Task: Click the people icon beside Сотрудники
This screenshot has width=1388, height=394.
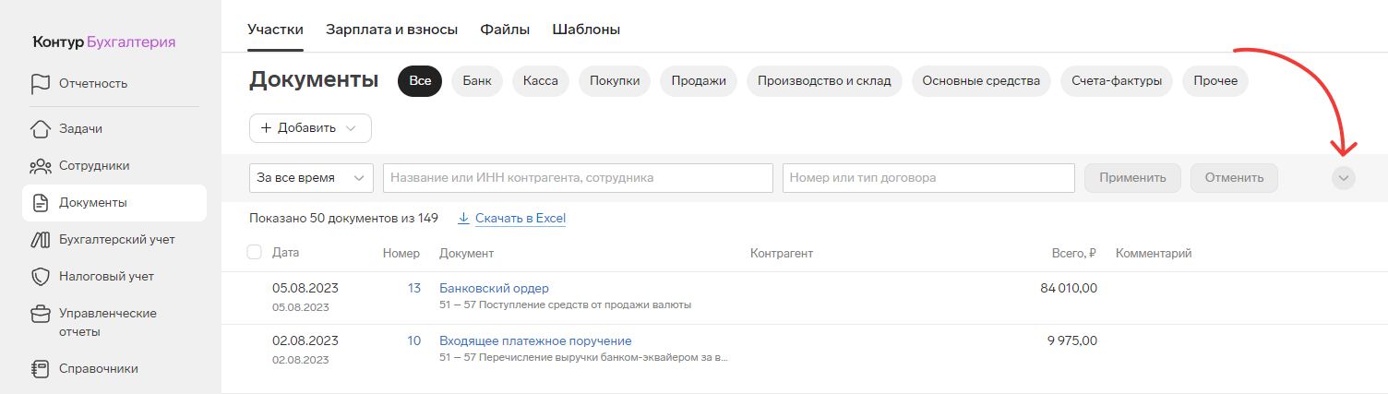Action: [40, 166]
